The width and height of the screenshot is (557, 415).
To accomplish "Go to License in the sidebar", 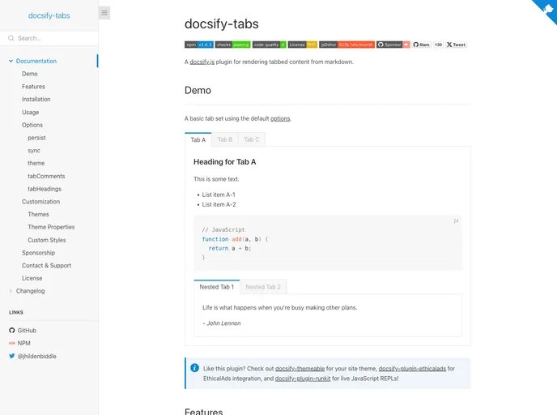I will point(32,278).
